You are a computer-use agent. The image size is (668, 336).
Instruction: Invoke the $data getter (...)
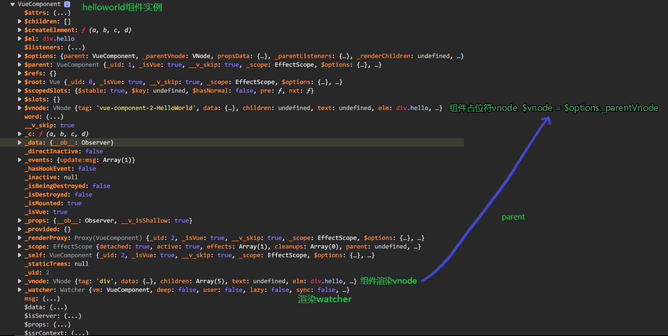point(58,307)
